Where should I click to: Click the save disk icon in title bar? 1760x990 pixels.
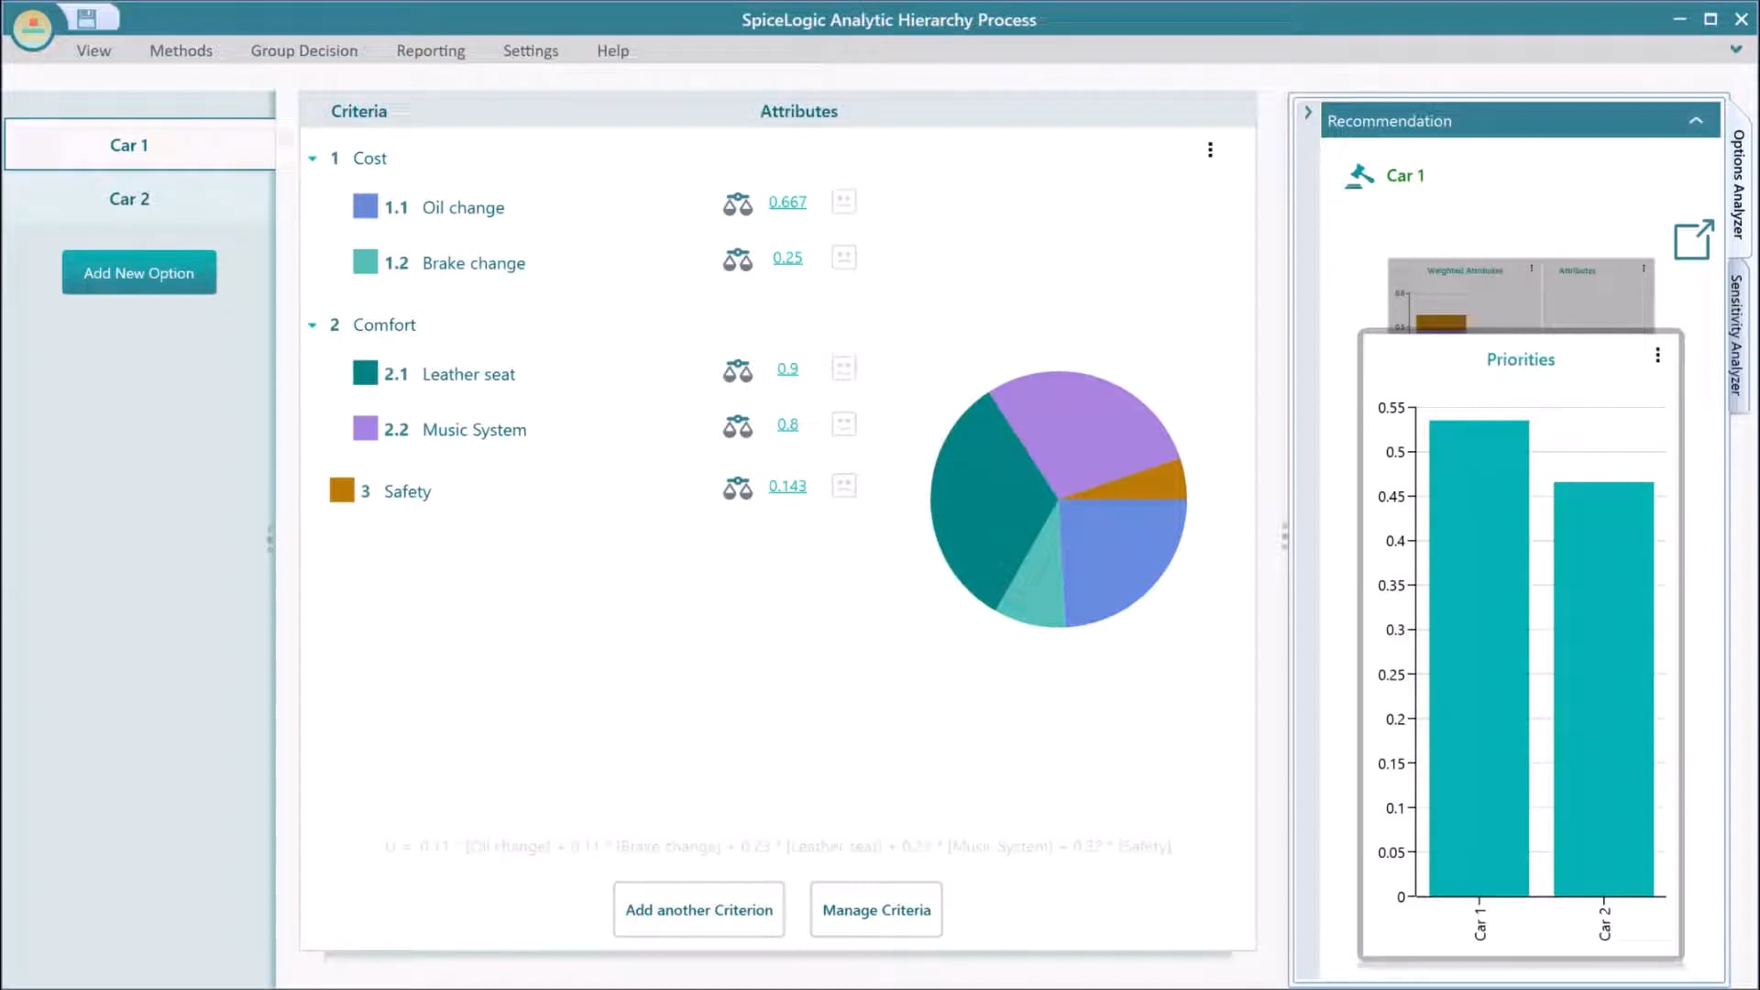86,17
